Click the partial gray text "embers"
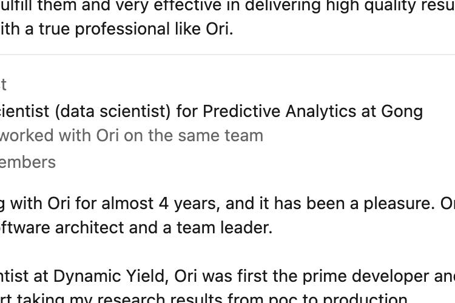Screen dimensions: 455x303 point(27,162)
